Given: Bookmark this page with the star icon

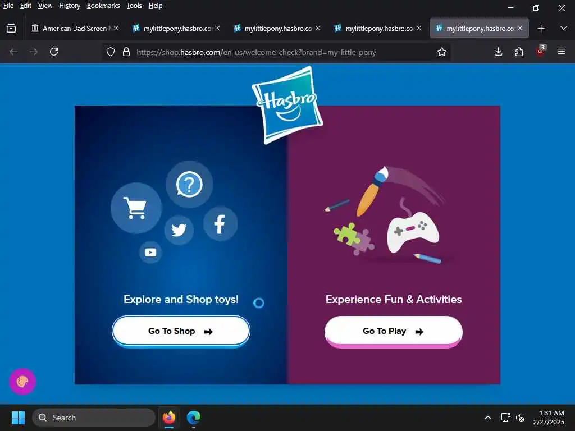Looking at the screenshot, I should [x=442, y=52].
